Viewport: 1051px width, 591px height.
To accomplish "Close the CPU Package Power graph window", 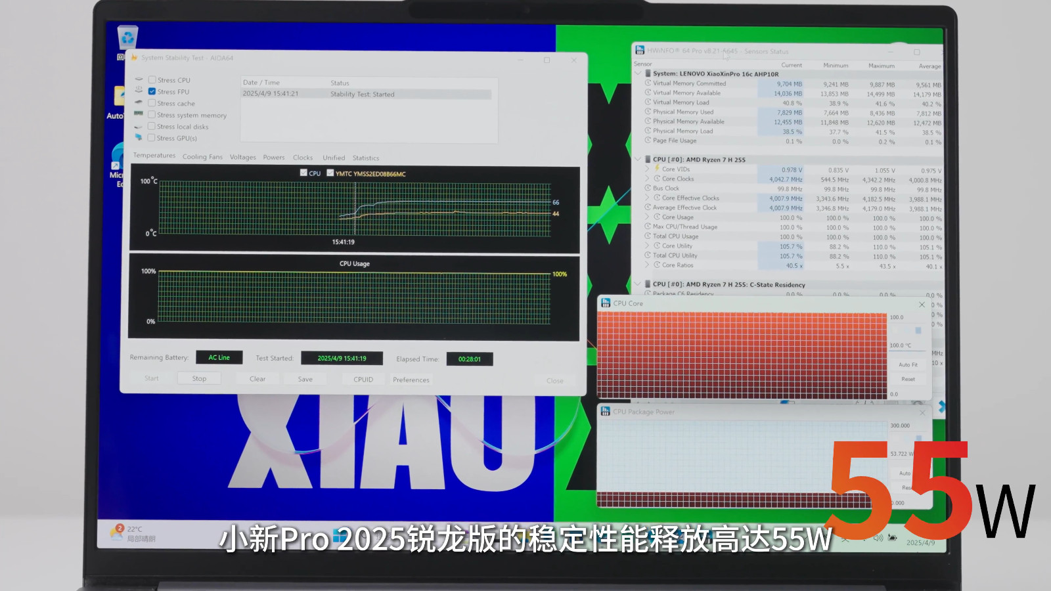I will 922,412.
